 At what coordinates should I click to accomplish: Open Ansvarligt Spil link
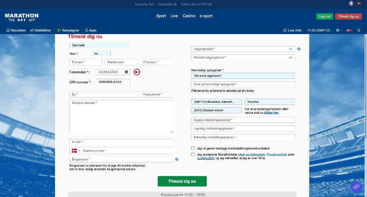point(144,4)
